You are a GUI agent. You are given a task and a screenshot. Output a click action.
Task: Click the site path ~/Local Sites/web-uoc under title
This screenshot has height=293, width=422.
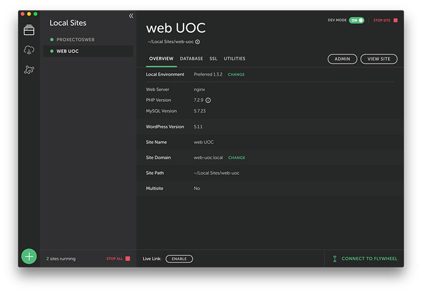click(170, 42)
